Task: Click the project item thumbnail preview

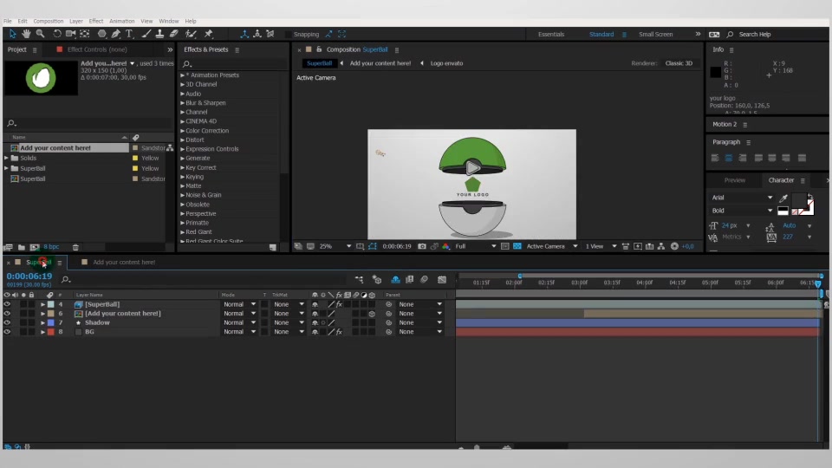Action: [41, 77]
